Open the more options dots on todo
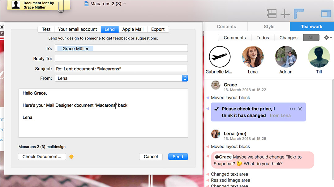Image resolution: width=334 pixels, height=187 pixels. coord(293,109)
